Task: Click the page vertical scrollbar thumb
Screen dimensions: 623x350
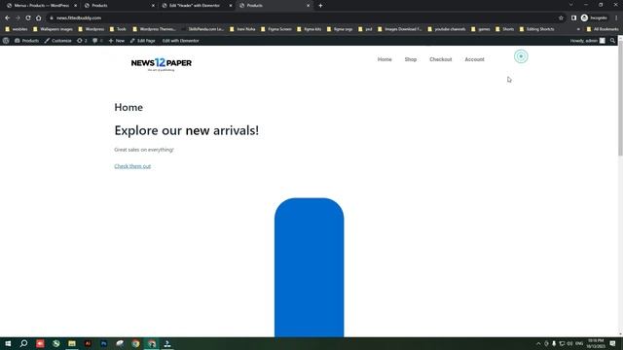Action: tap(620, 99)
